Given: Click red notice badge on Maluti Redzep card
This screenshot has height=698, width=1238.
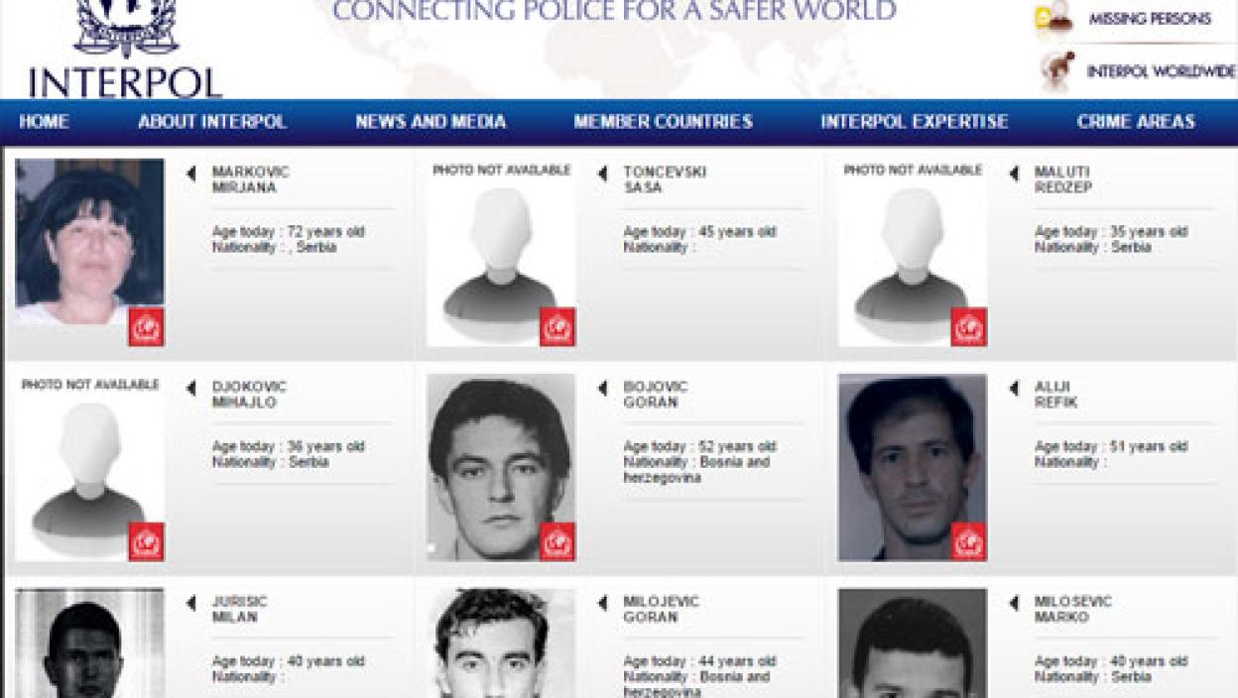Looking at the screenshot, I should pyautogui.click(x=968, y=328).
